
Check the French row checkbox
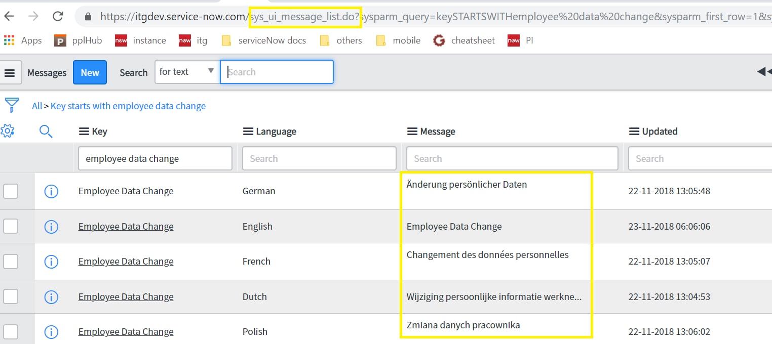click(x=11, y=262)
